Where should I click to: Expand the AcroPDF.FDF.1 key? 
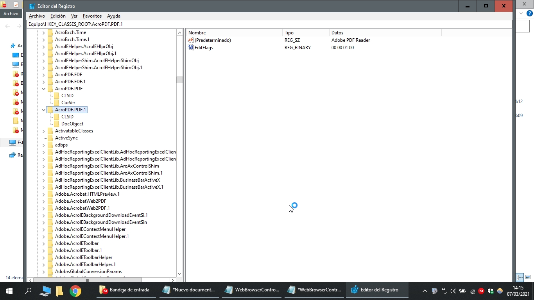[43, 82]
